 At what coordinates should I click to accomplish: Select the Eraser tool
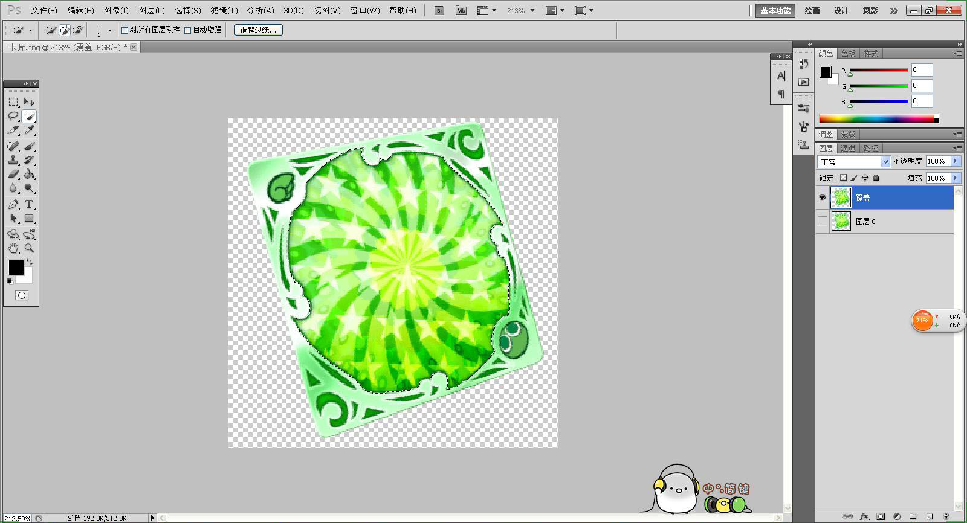coord(13,174)
